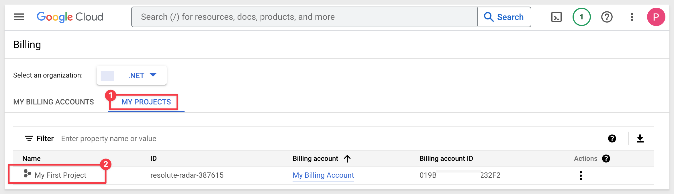Open actions menu for My First Project
The height and width of the screenshot is (194, 674).
(x=581, y=175)
